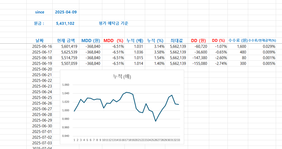The width and height of the screenshot is (282, 149).
Task: Select the 수수료 (원) header cell
Action: click(x=238, y=41)
